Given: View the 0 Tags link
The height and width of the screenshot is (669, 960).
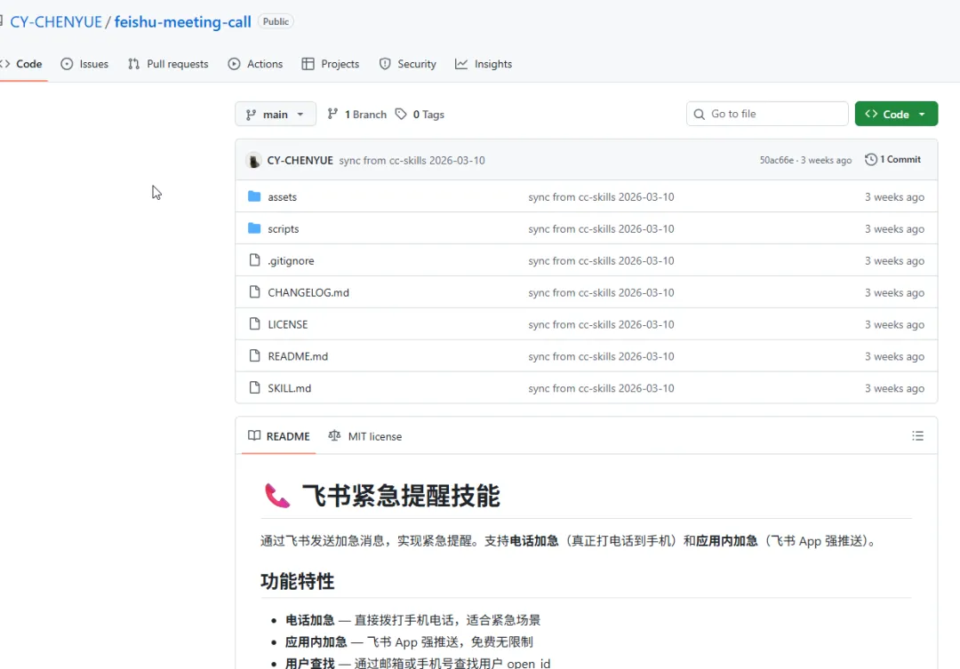Looking at the screenshot, I should click(x=420, y=115).
